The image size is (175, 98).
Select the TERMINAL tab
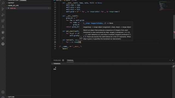click(x=70, y=60)
